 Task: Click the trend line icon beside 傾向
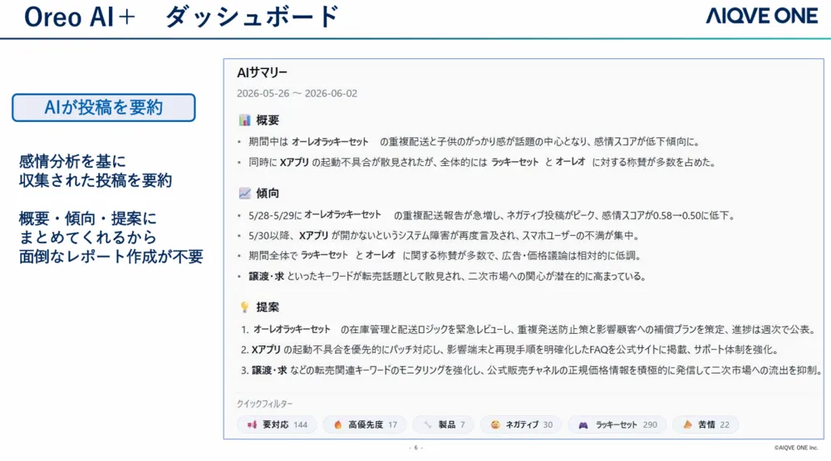(244, 194)
